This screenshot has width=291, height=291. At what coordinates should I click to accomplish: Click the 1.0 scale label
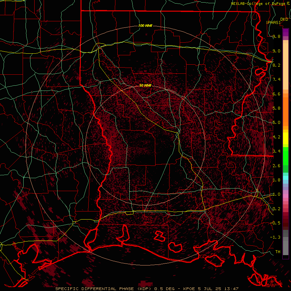pos(276,194)
